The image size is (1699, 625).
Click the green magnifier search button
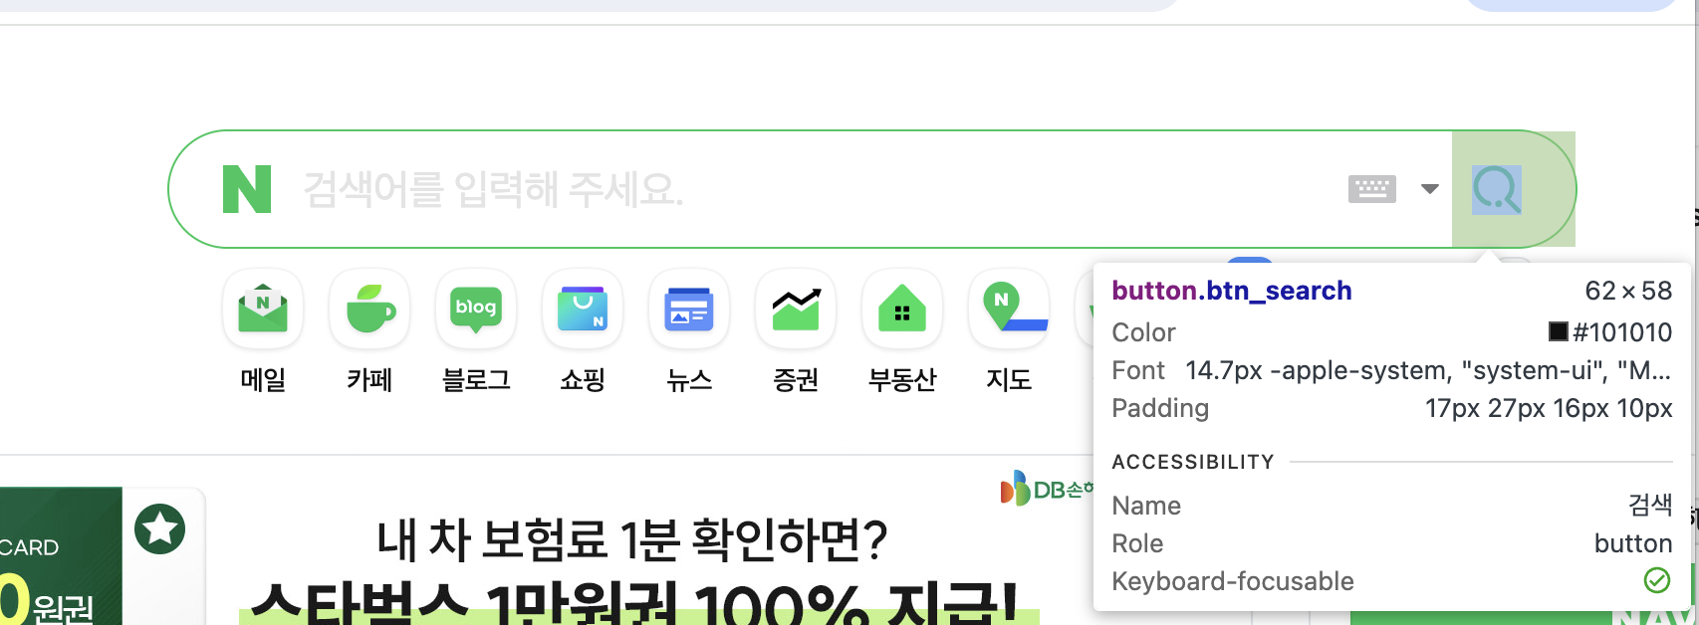(1513, 189)
